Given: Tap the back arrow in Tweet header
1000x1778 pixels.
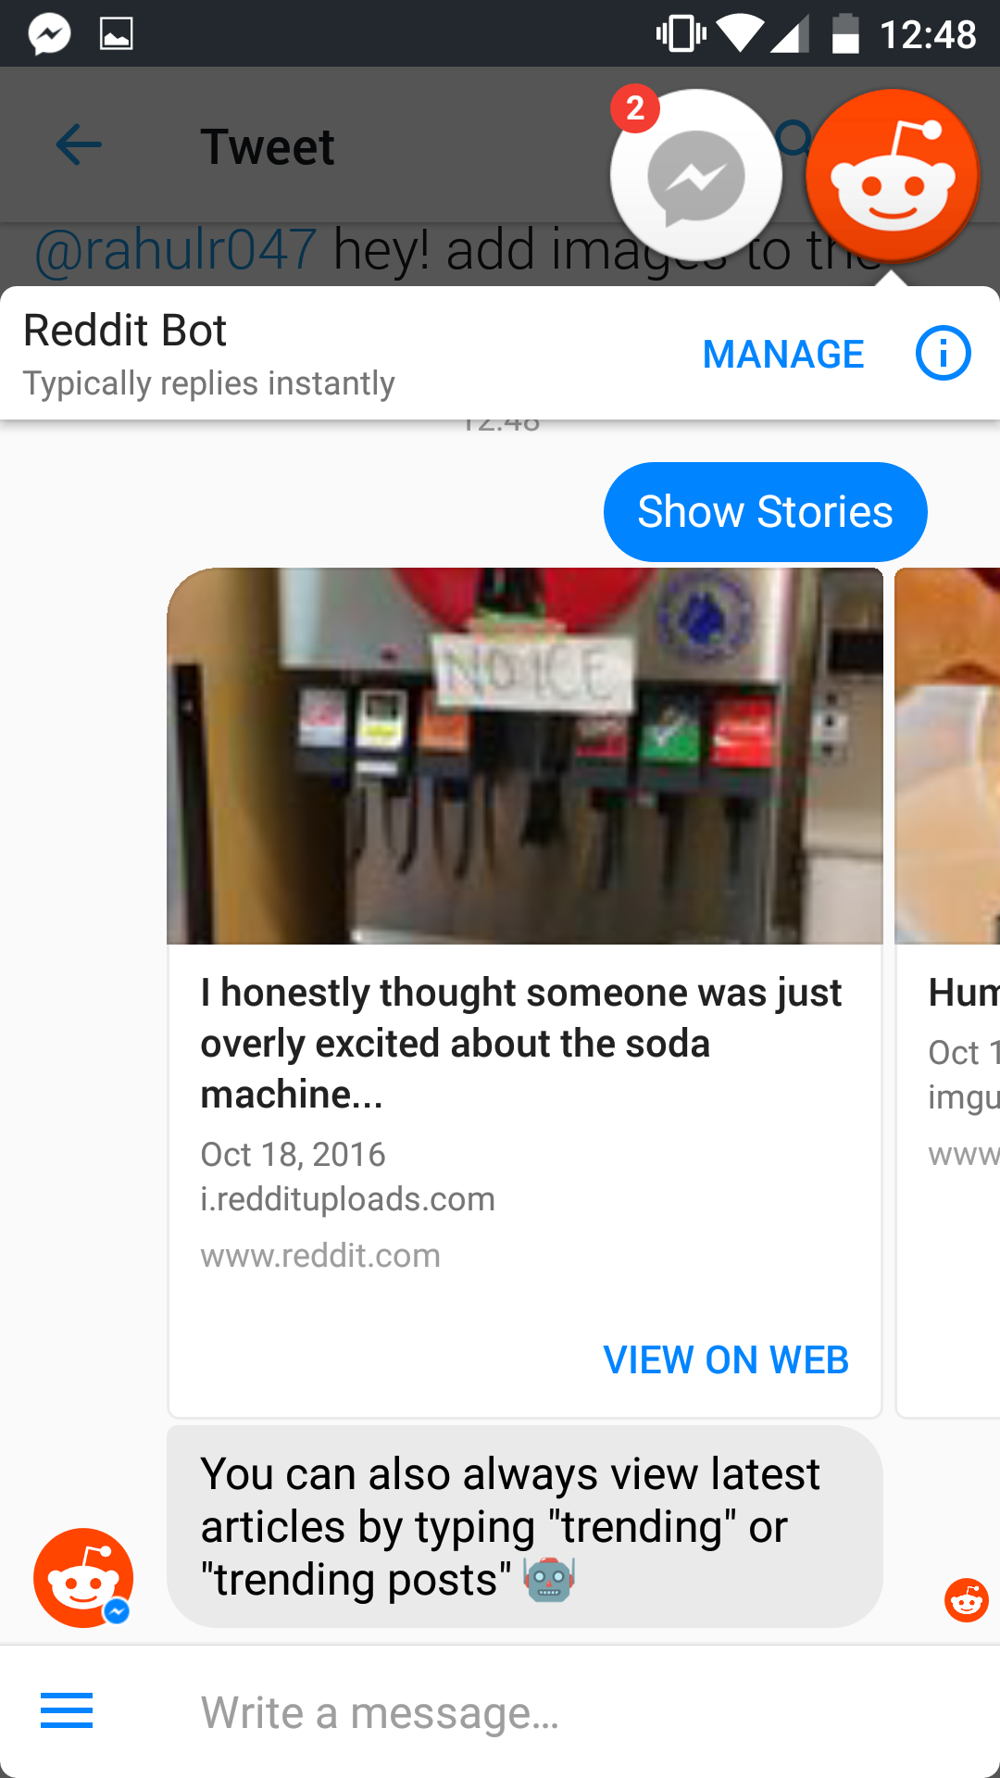Looking at the screenshot, I should coord(79,144).
